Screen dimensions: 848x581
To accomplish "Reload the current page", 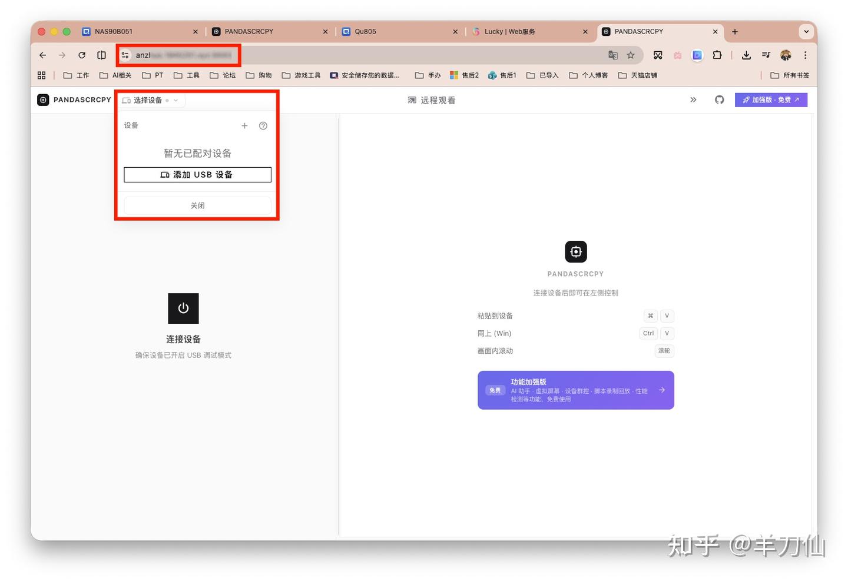I will 82,55.
